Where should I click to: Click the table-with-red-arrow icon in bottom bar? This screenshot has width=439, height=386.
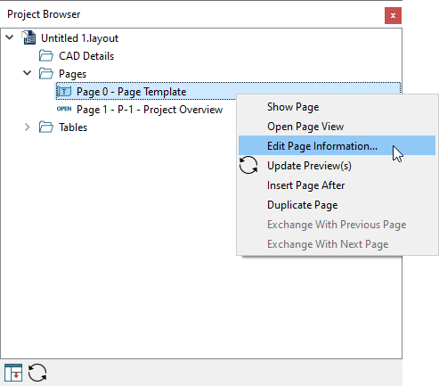coord(13,373)
